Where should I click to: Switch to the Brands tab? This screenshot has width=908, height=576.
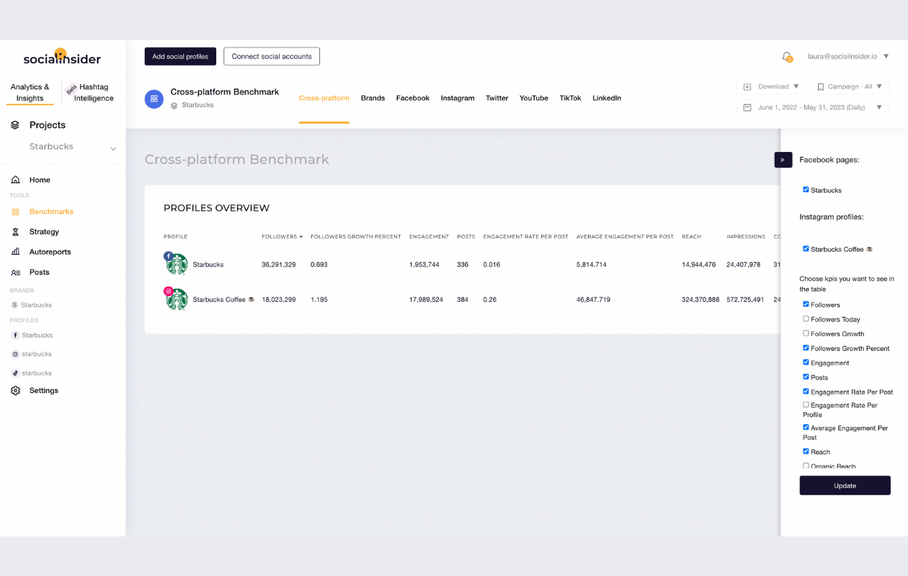coord(373,98)
